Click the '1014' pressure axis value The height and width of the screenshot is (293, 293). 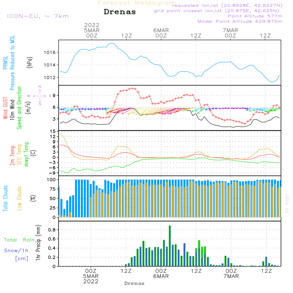point(50,65)
